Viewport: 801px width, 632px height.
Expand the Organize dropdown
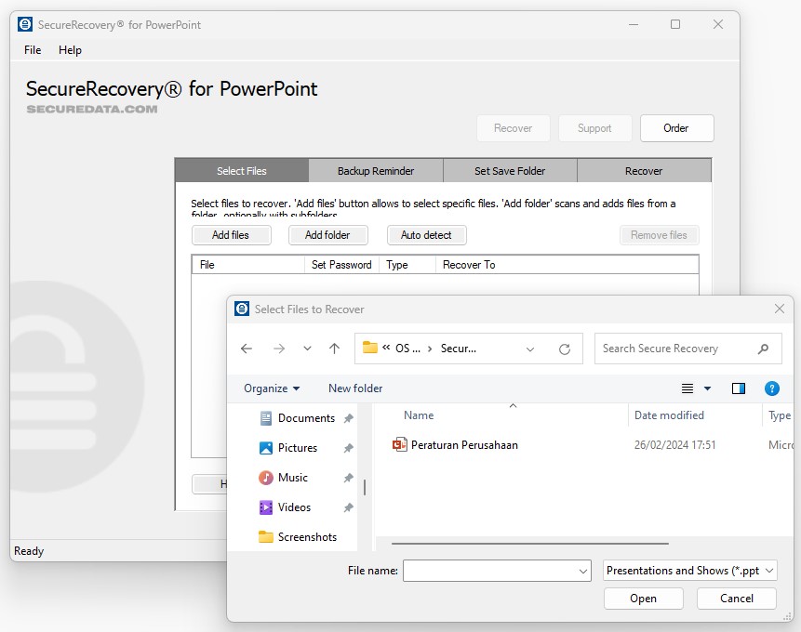tap(272, 388)
